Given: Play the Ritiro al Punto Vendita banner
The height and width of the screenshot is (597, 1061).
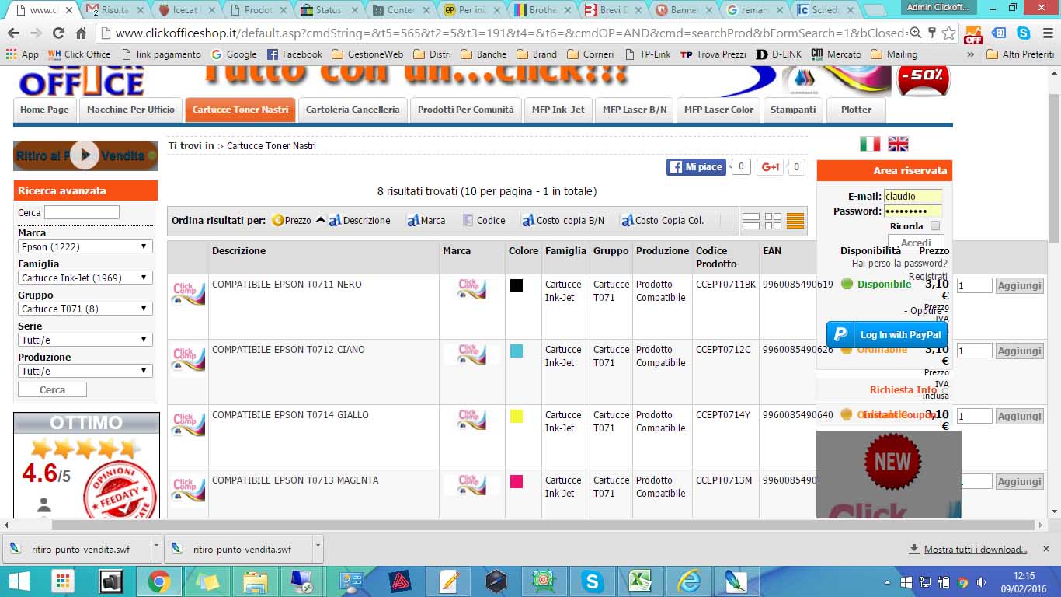Looking at the screenshot, I should tap(85, 155).
